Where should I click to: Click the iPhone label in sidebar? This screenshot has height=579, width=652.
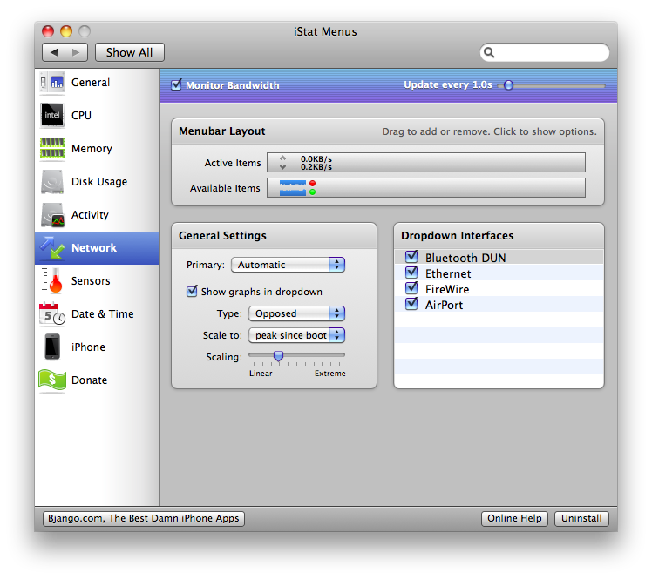tap(88, 347)
